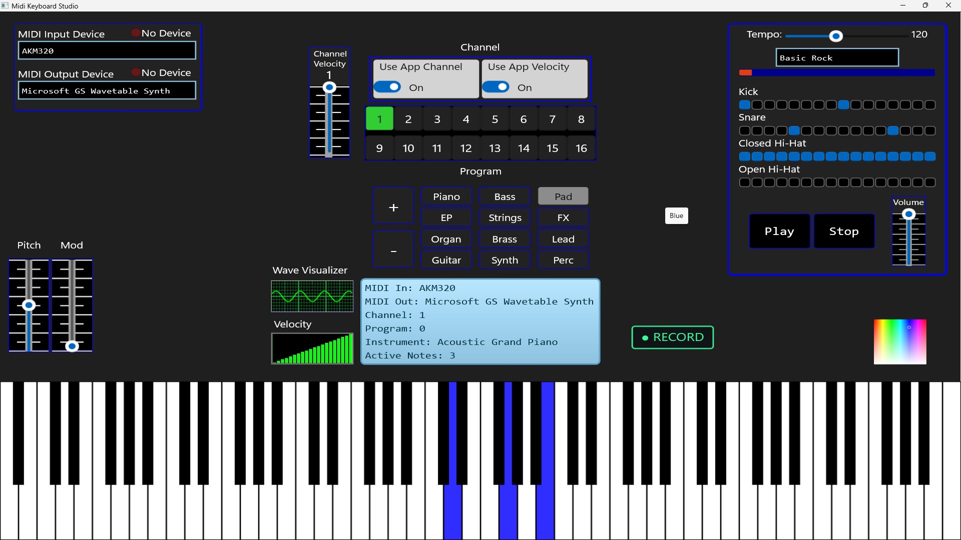
Task: Select MIDI channel 9
Action: click(x=379, y=148)
